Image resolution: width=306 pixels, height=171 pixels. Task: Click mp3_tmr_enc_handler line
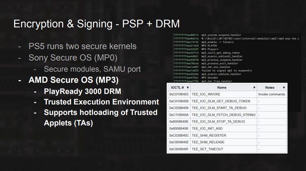(202, 67)
